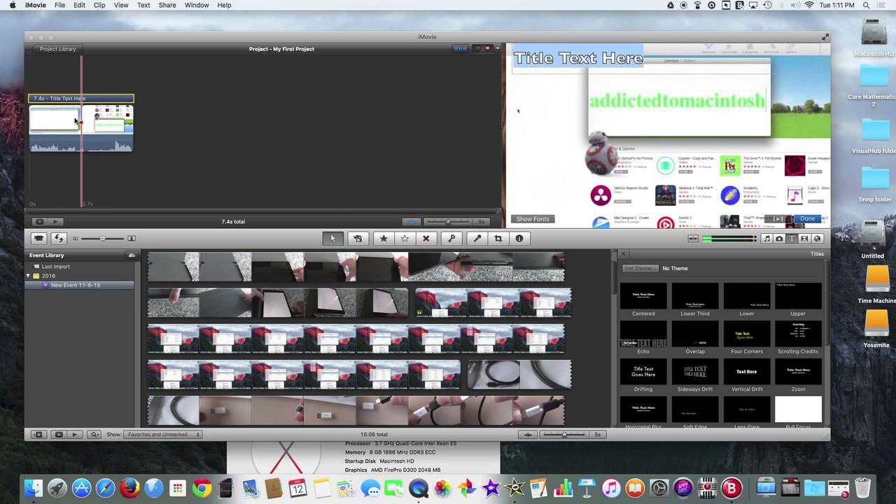Open iTunes from the Dock
The height and width of the screenshot is (504, 896).
611,488
